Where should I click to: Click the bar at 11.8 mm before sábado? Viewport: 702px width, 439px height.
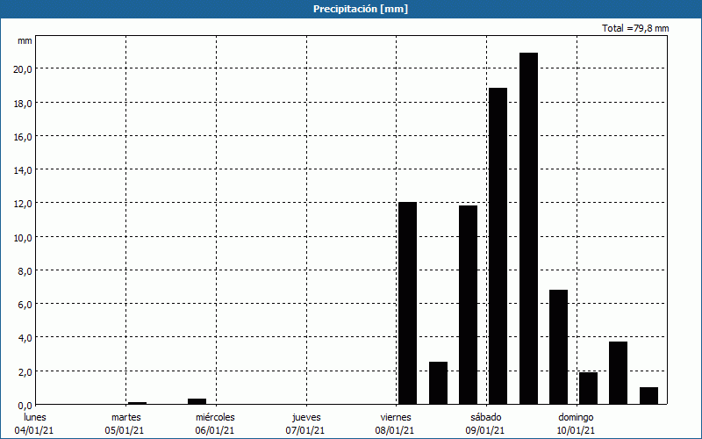click(468, 305)
